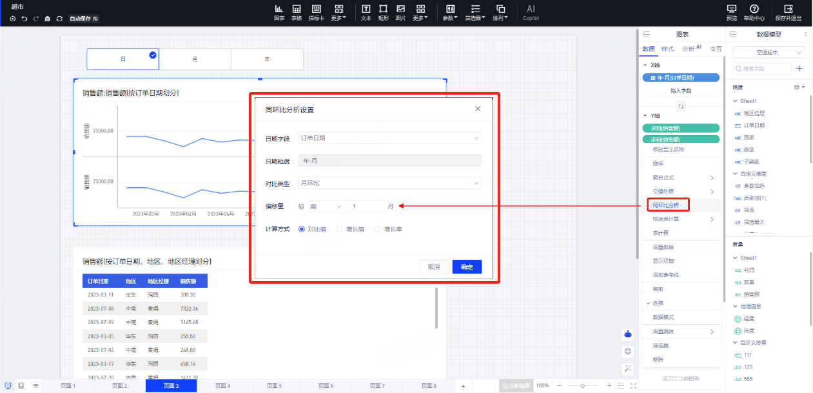
Task: Click the 预览 preview icon
Action: [731, 12]
